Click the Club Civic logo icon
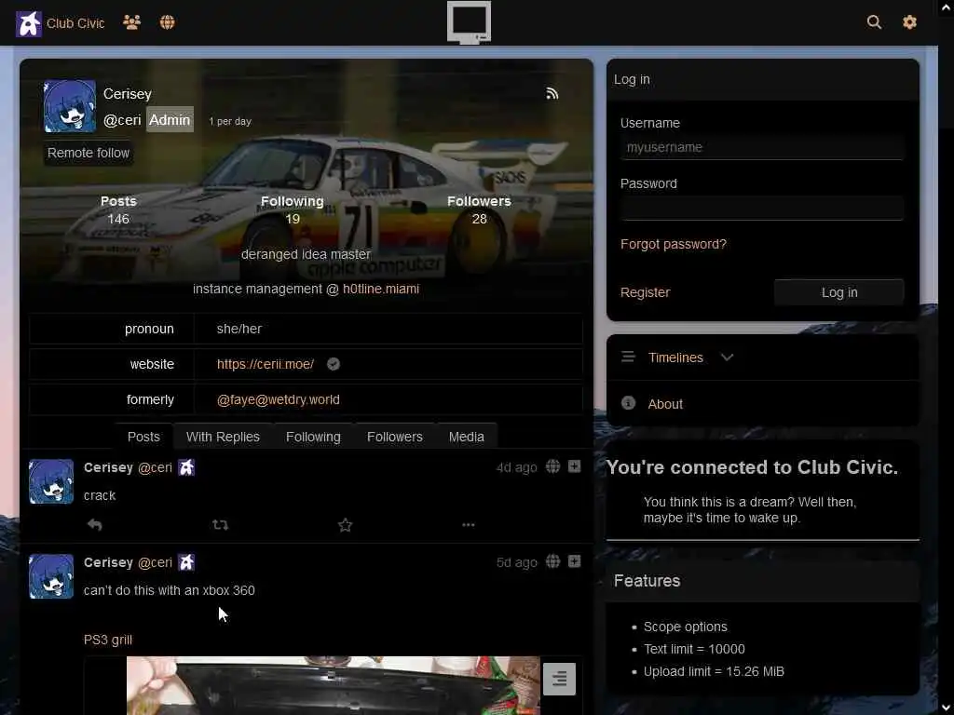The image size is (954, 715). pyautogui.click(x=28, y=23)
